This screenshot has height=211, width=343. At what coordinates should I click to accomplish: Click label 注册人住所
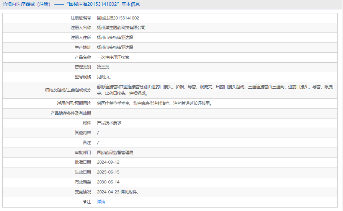point(81,37)
